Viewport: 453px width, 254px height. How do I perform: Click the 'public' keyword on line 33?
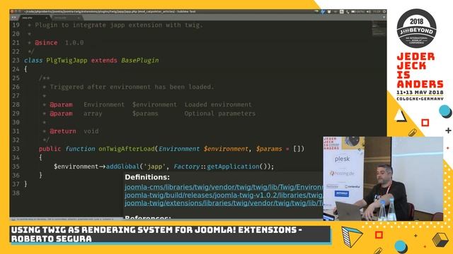[x=50, y=149]
